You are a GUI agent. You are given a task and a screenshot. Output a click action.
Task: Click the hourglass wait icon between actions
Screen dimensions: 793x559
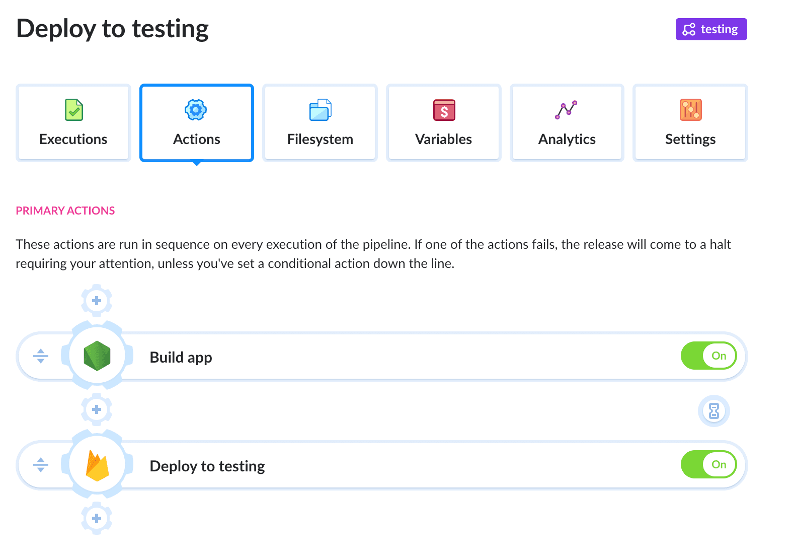coord(713,411)
